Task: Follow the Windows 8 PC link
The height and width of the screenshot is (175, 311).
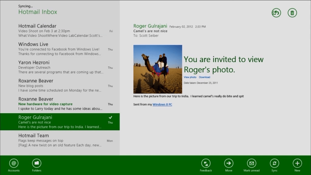Action: (x=162, y=104)
